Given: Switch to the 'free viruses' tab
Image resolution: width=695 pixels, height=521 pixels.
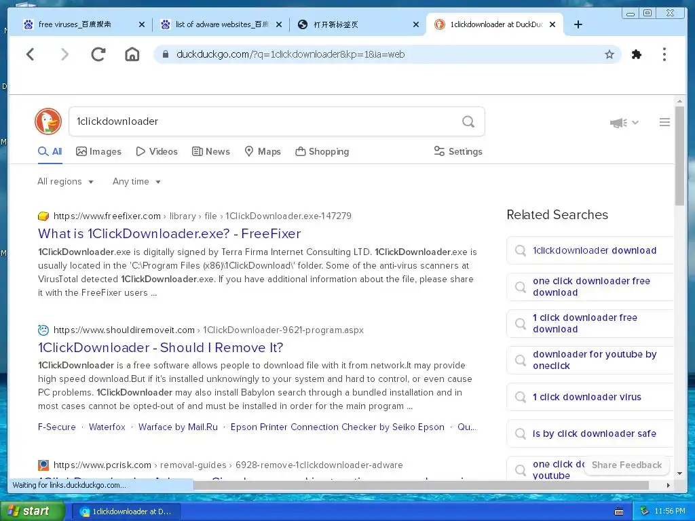Looking at the screenshot, I should (75, 24).
